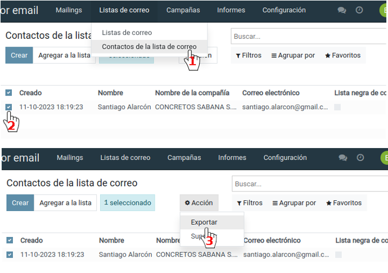Untick the Santiago Alarcón row checkbox in the upper screenshot

pos(8,106)
